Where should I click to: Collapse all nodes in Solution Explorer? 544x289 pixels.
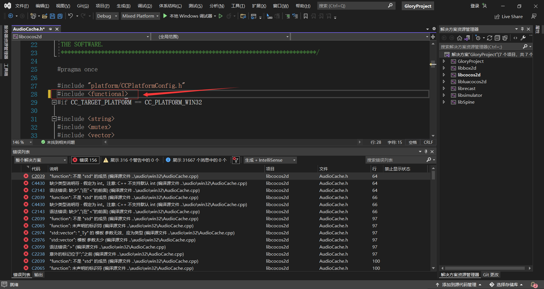coord(497,38)
